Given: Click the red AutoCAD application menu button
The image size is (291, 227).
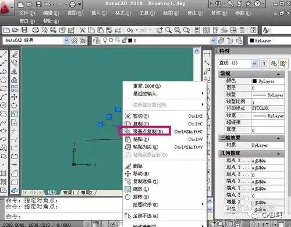Looking at the screenshot, I should click(6, 8).
